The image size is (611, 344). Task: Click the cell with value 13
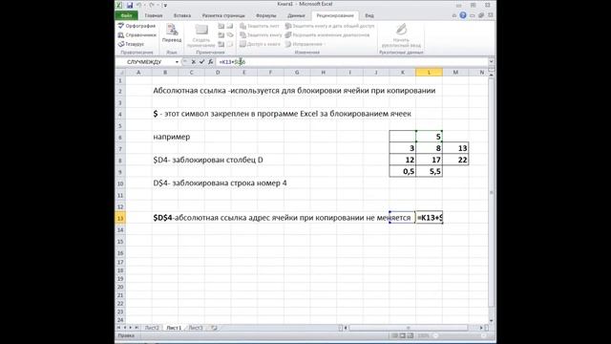point(455,148)
